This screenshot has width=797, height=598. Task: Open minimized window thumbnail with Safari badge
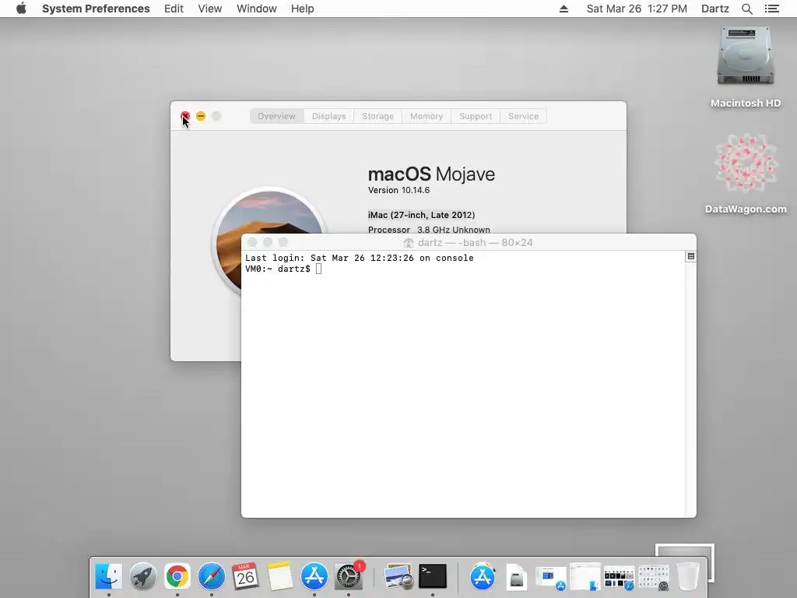tap(619, 579)
